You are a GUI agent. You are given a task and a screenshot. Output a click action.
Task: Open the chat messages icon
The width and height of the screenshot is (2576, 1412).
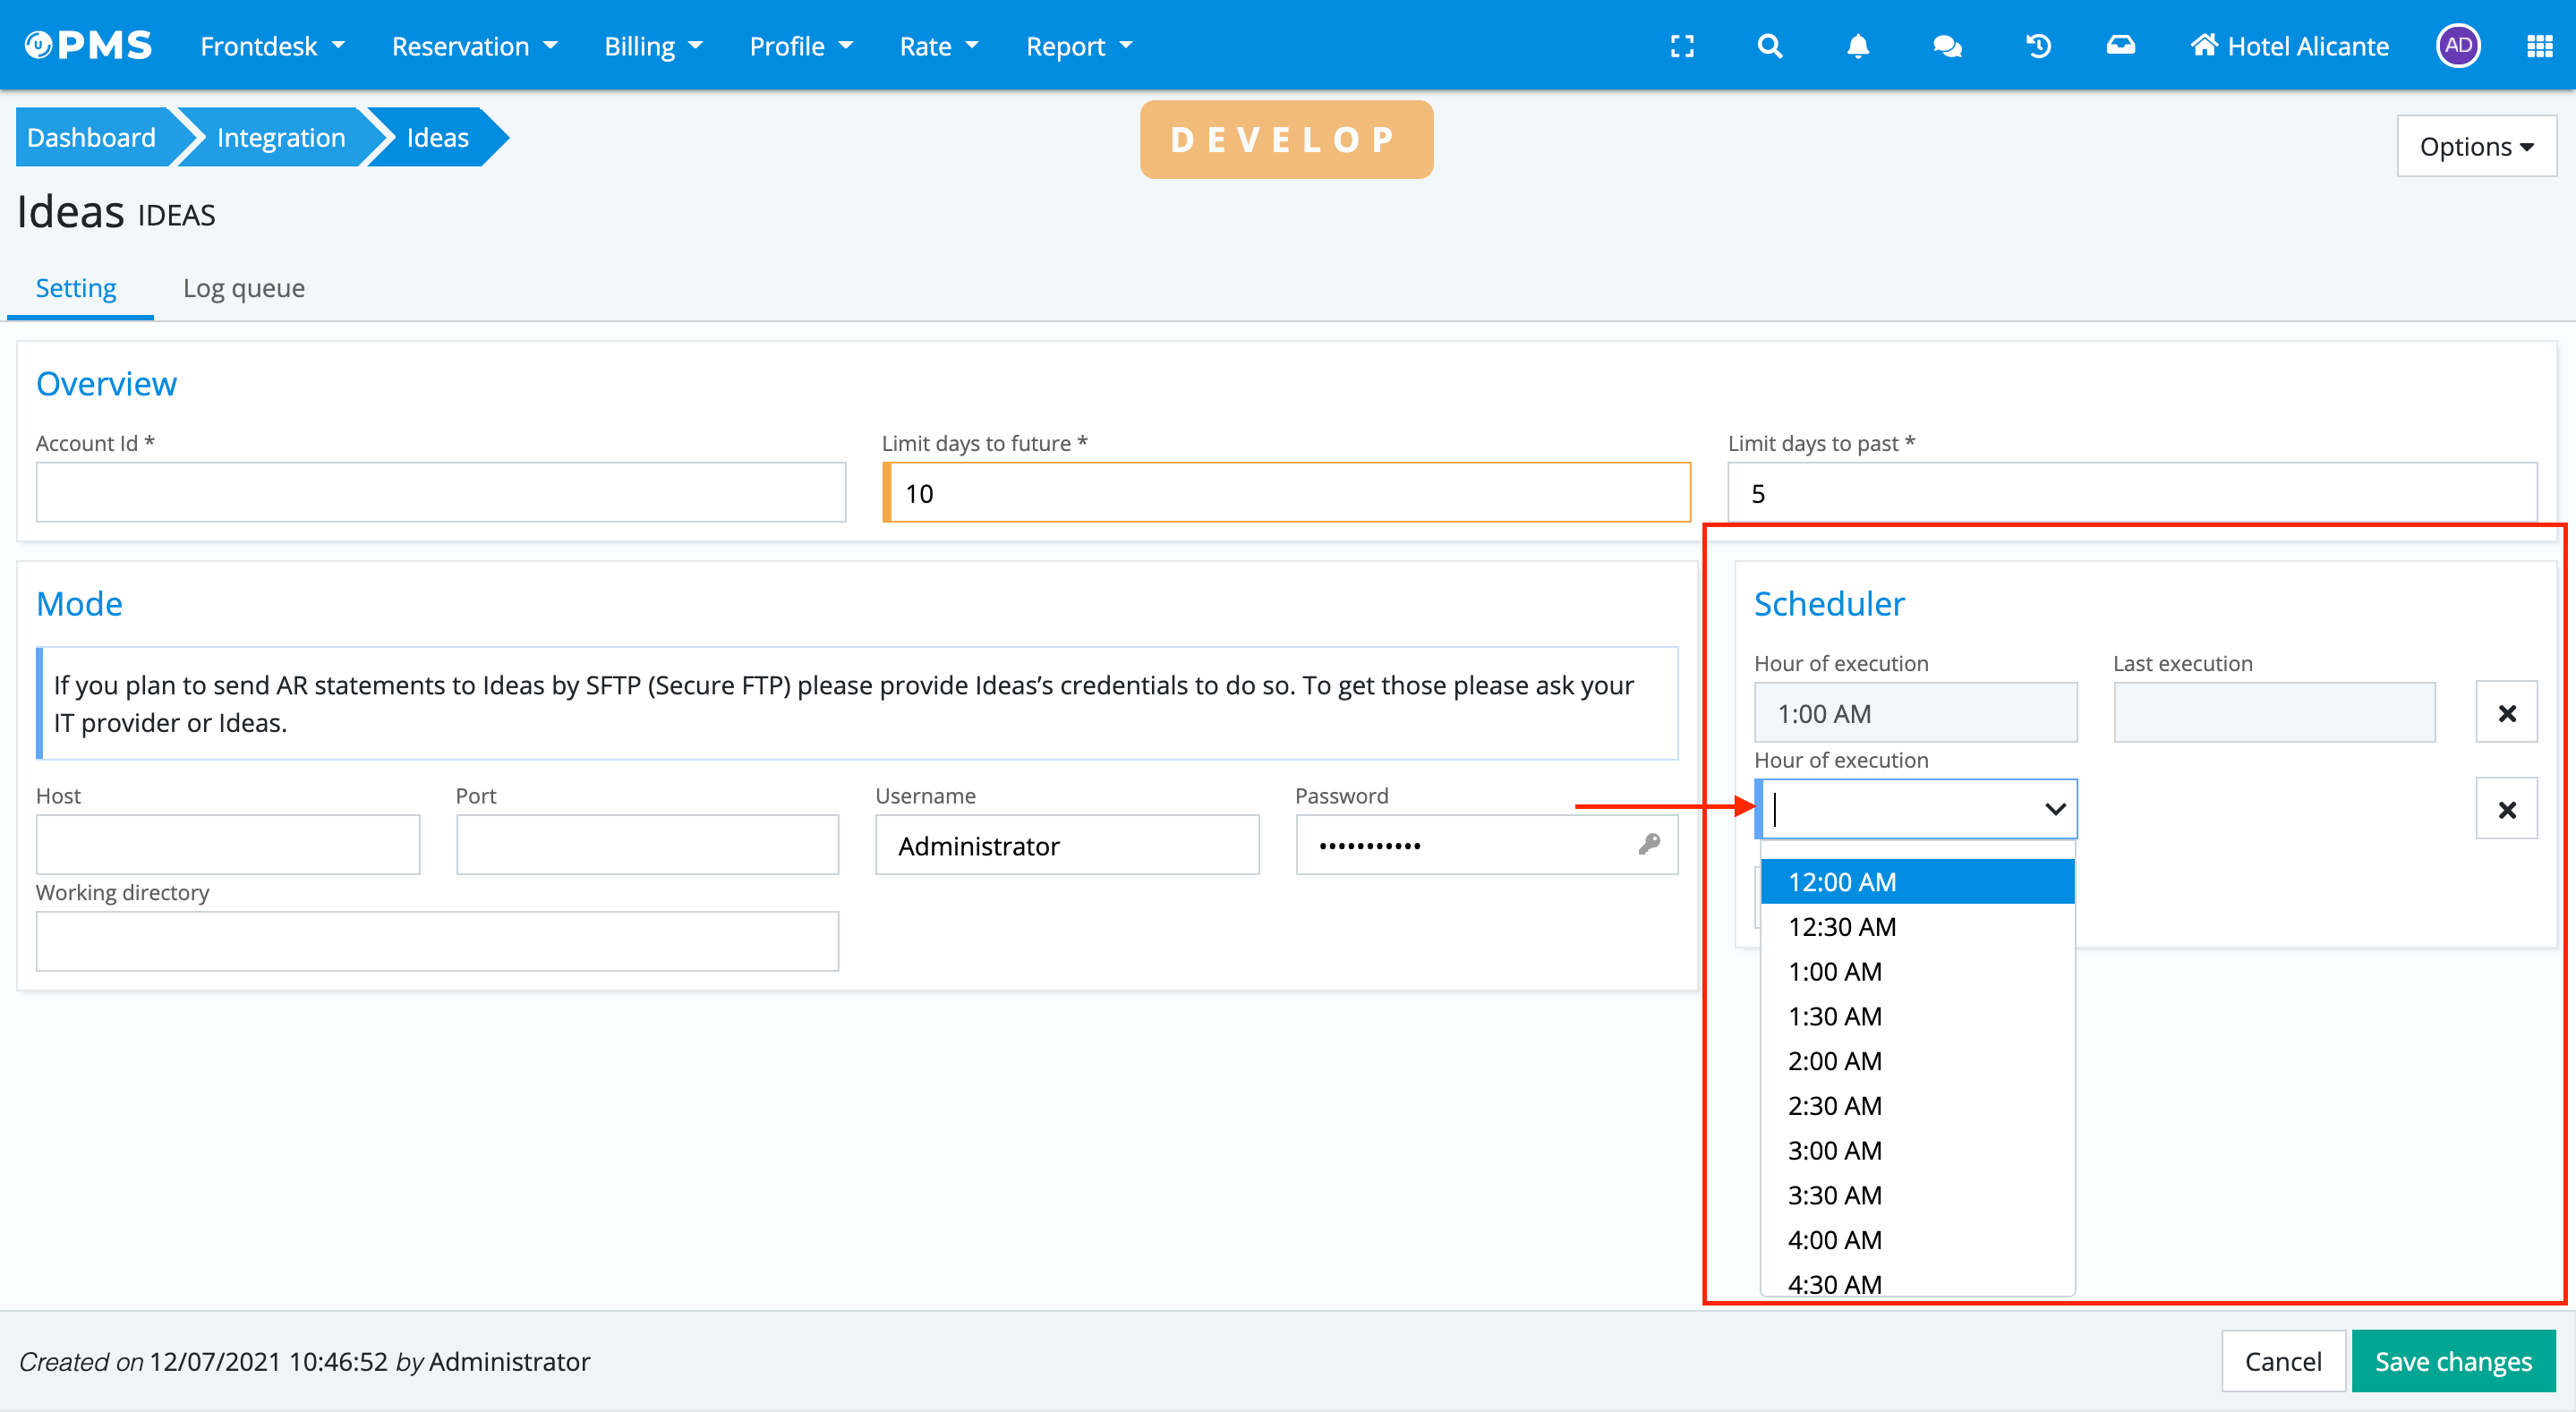tap(1946, 46)
